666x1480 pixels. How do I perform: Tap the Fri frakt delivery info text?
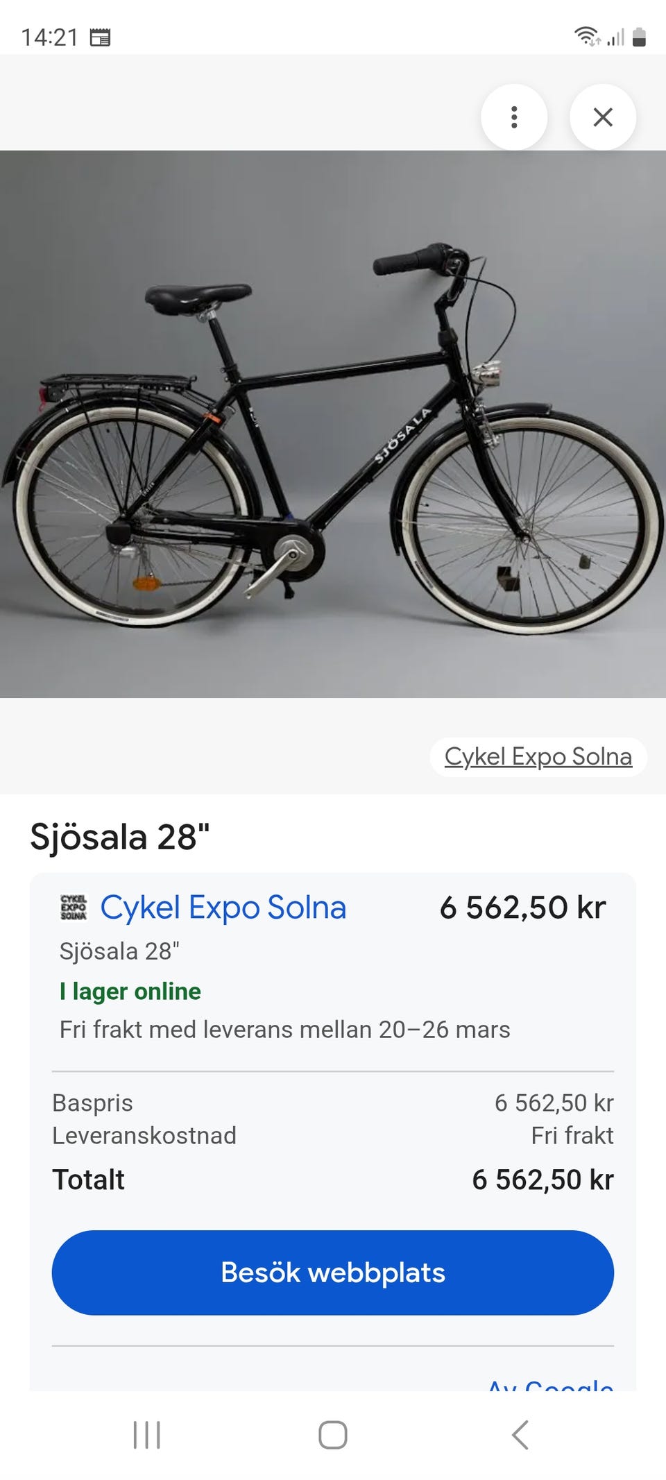tap(284, 1030)
